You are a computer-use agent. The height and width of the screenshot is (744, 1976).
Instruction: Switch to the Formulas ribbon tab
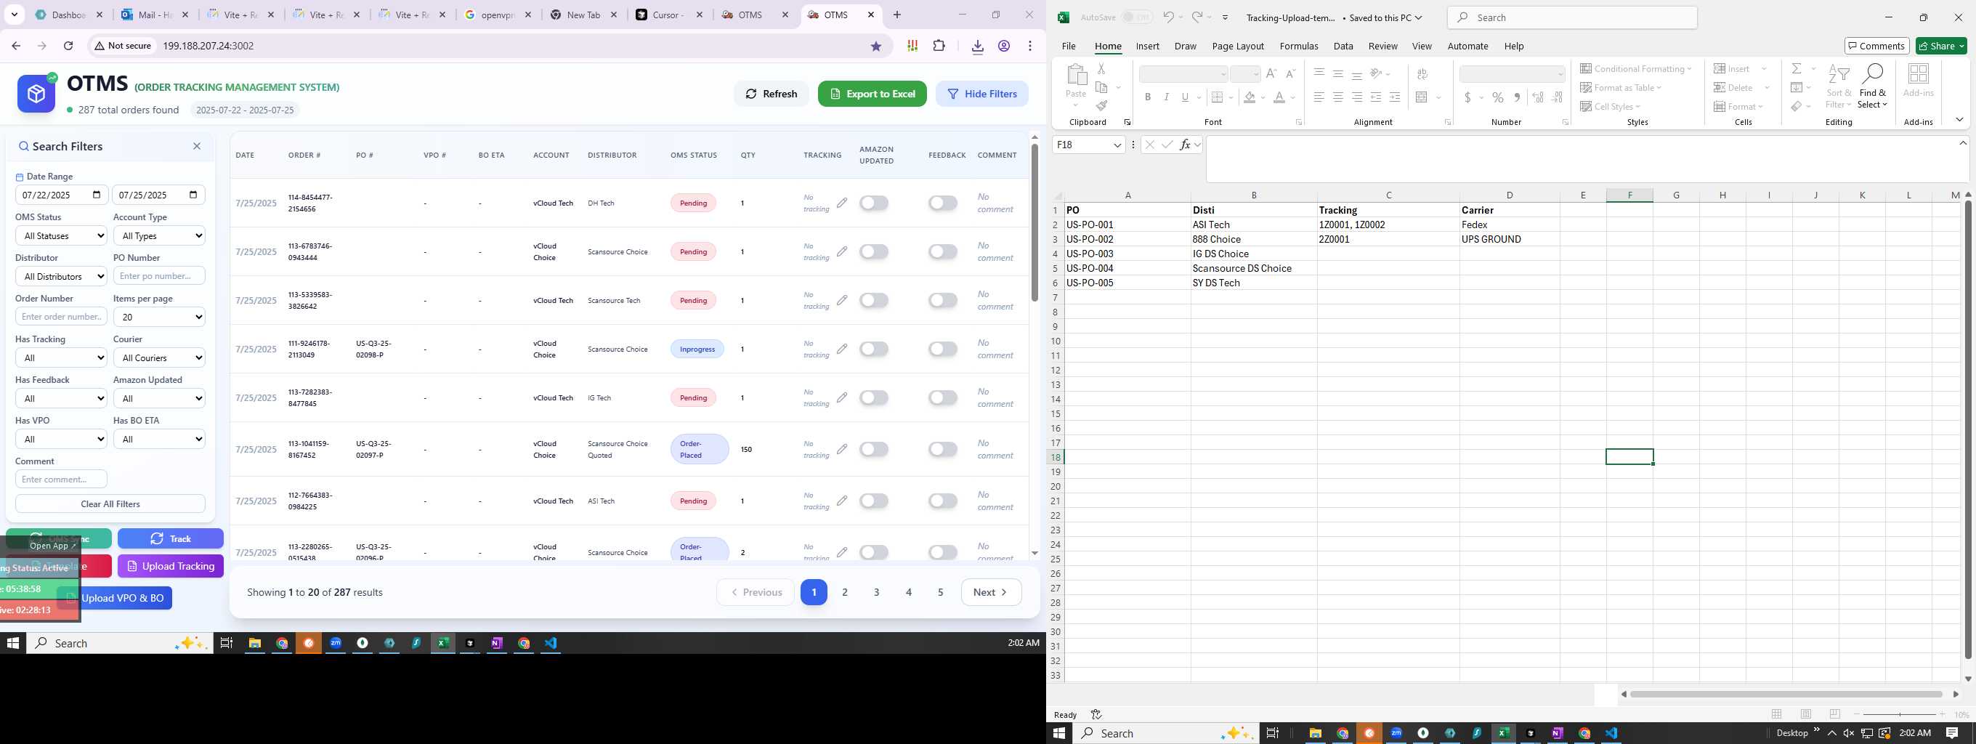coord(1298,46)
